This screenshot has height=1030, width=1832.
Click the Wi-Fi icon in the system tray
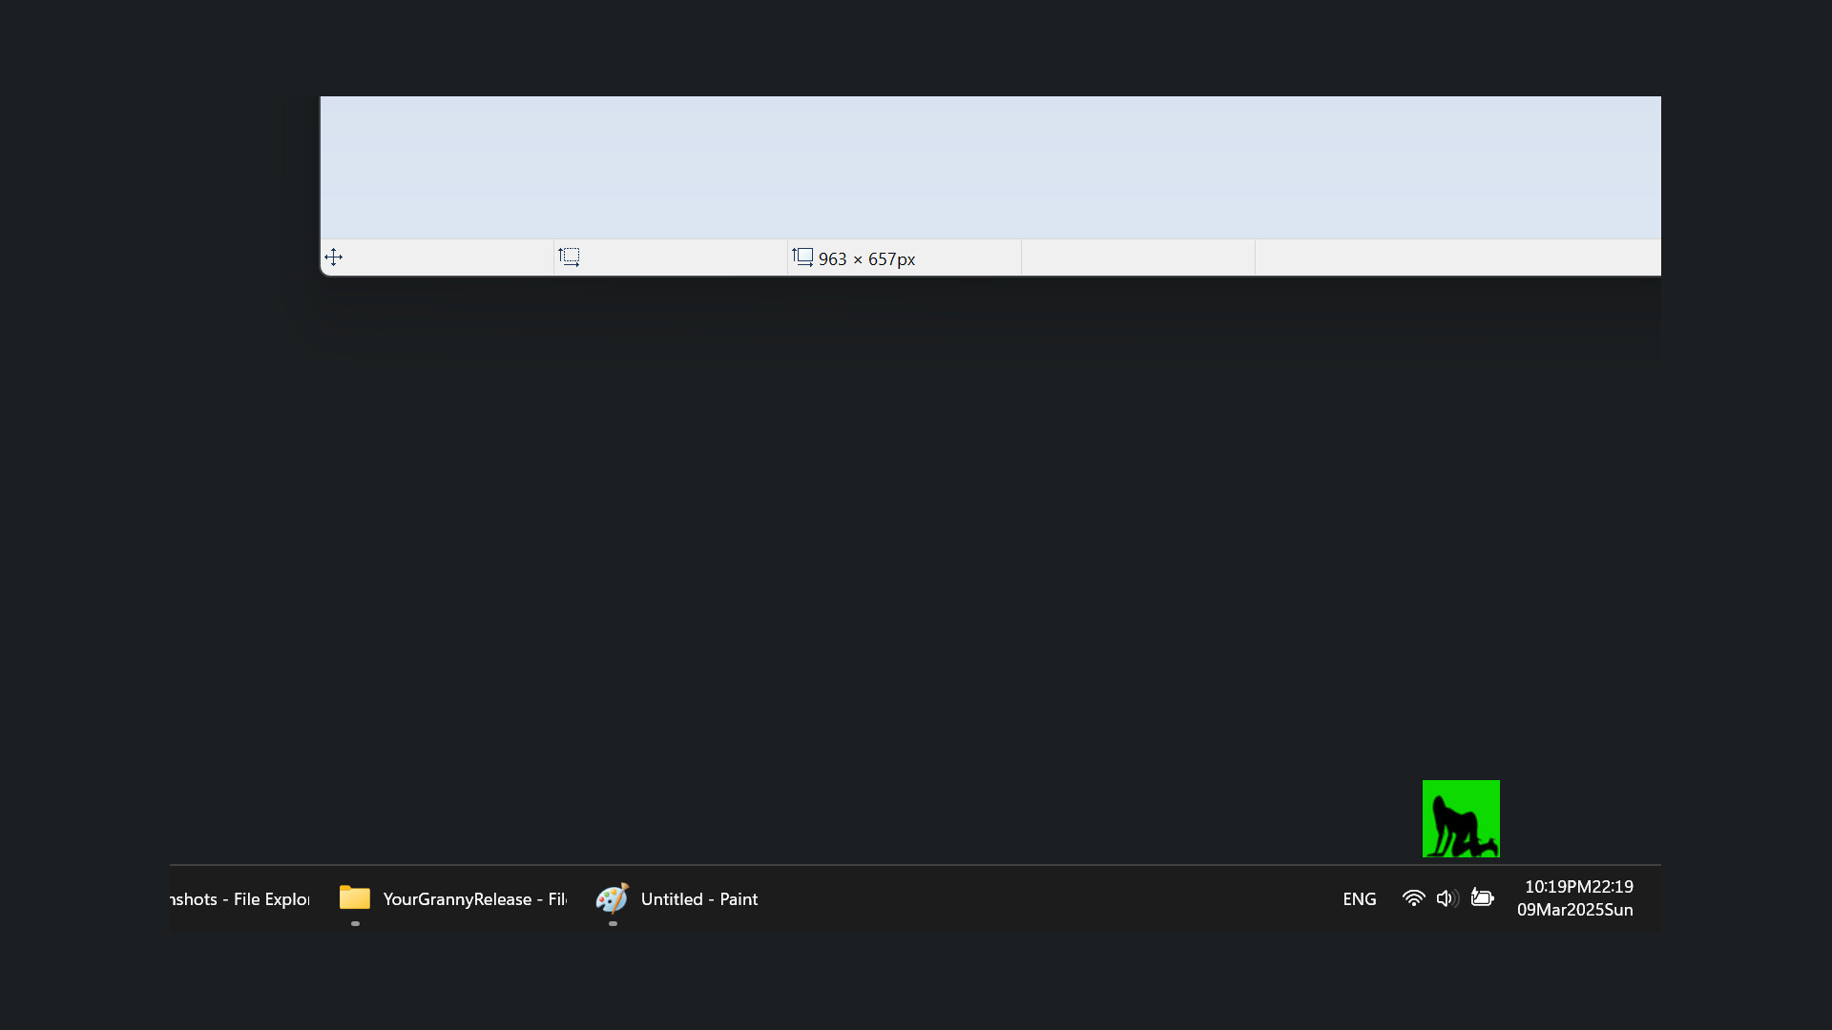(x=1412, y=897)
